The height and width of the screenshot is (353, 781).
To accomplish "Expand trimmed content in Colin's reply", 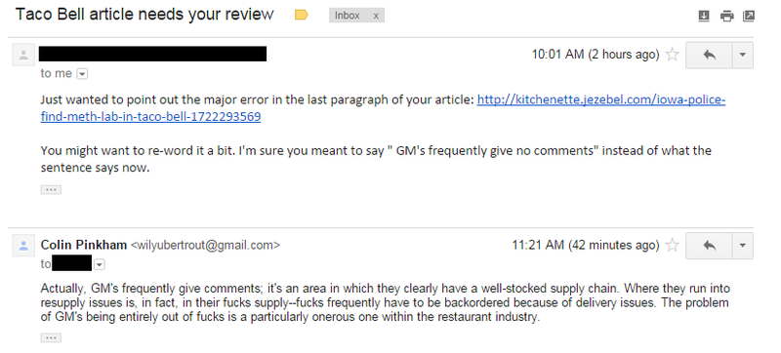I will pyautogui.click(x=51, y=338).
